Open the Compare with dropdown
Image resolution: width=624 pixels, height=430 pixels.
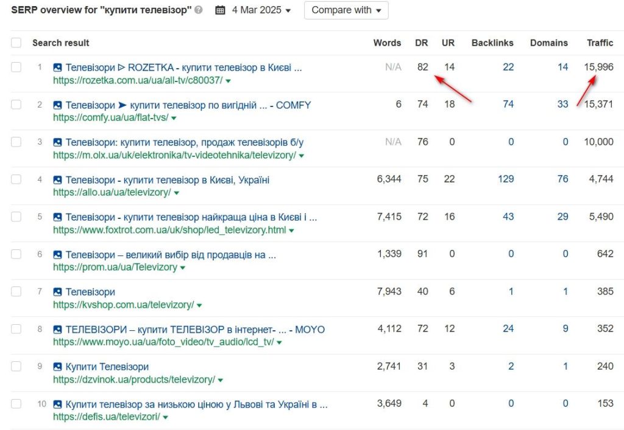pos(346,10)
